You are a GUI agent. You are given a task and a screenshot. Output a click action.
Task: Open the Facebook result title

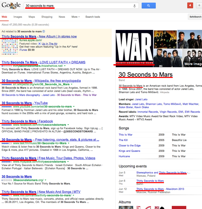[27, 121]
